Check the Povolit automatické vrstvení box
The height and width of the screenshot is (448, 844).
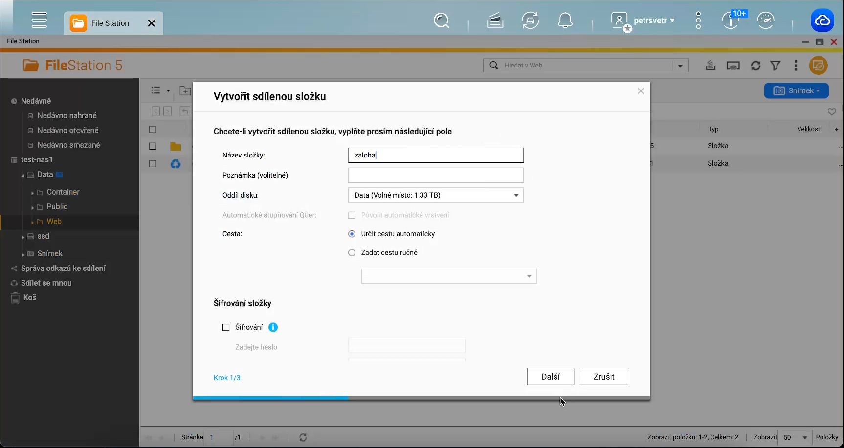(x=352, y=215)
